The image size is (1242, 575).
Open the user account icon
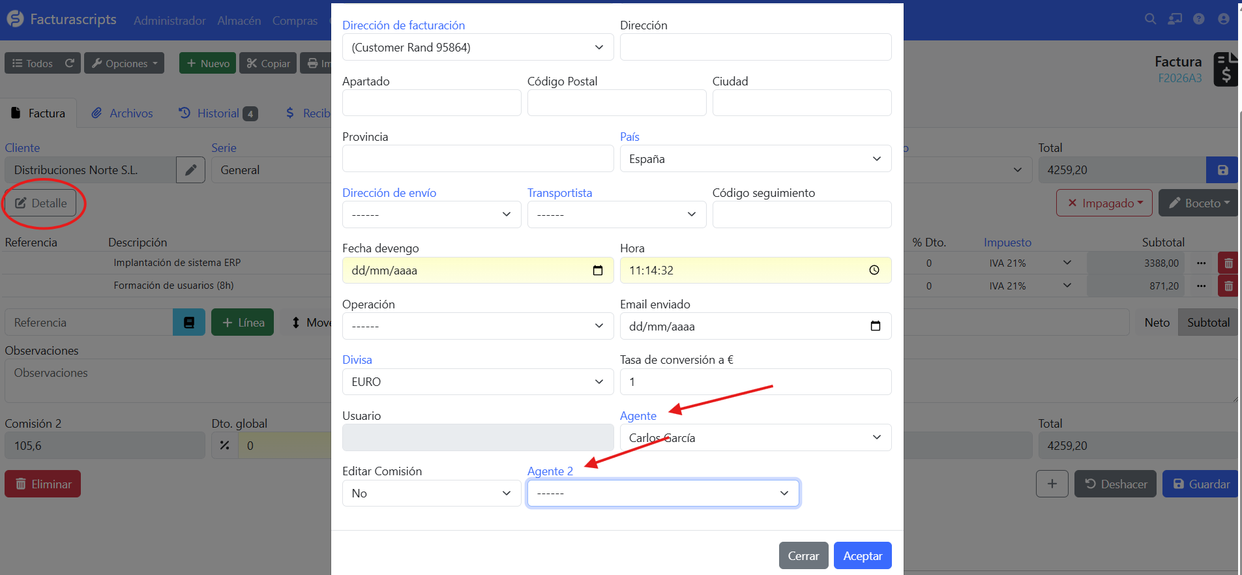coord(1224,19)
